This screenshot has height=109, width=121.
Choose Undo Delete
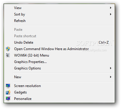pos(64,42)
